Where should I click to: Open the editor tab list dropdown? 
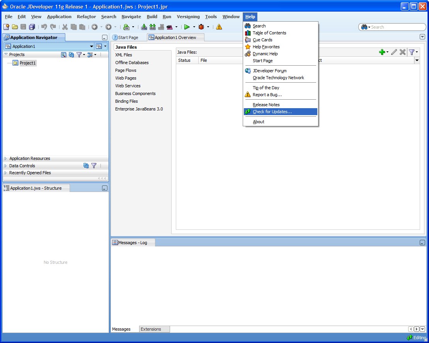point(422,37)
